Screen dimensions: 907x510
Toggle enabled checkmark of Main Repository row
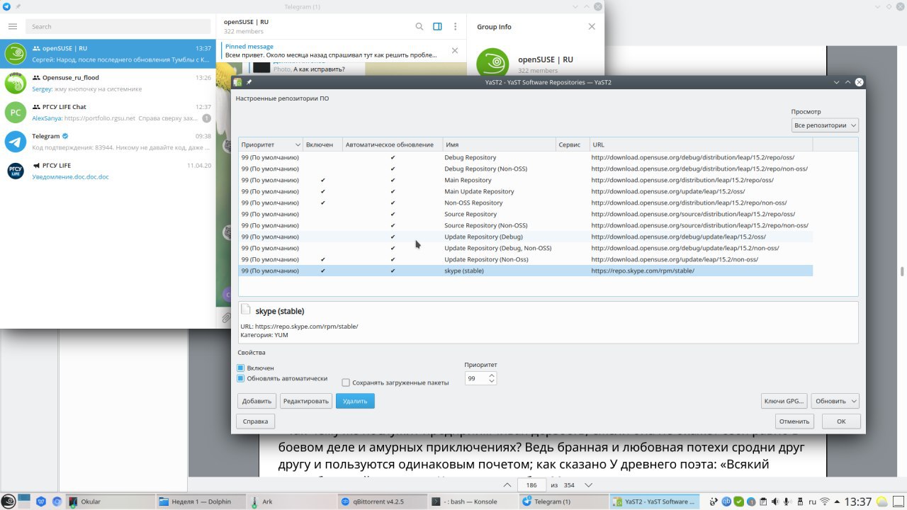[323, 180]
